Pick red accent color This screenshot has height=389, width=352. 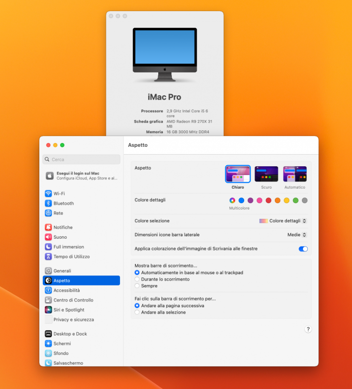(x=268, y=200)
